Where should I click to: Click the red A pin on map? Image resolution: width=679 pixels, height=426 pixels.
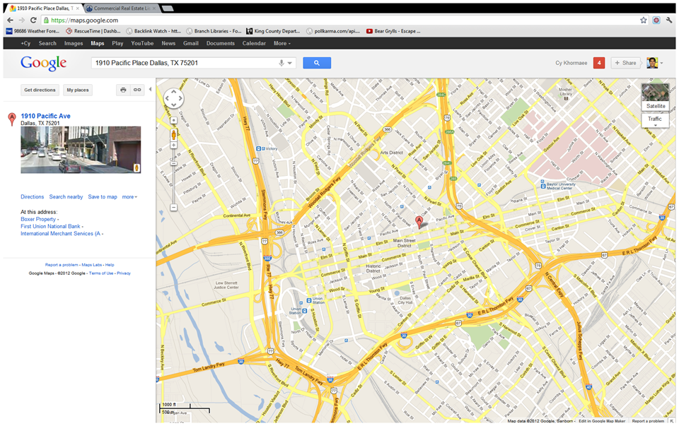[x=419, y=223]
